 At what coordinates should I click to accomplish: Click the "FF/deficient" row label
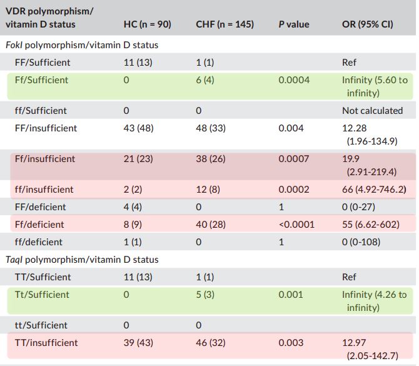tap(40, 207)
